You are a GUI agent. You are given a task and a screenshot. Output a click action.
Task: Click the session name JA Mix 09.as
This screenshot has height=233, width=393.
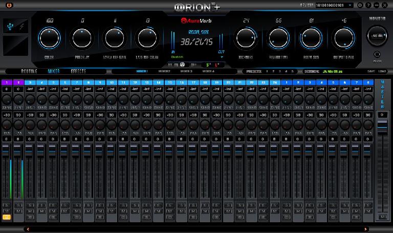coord(332,72)
